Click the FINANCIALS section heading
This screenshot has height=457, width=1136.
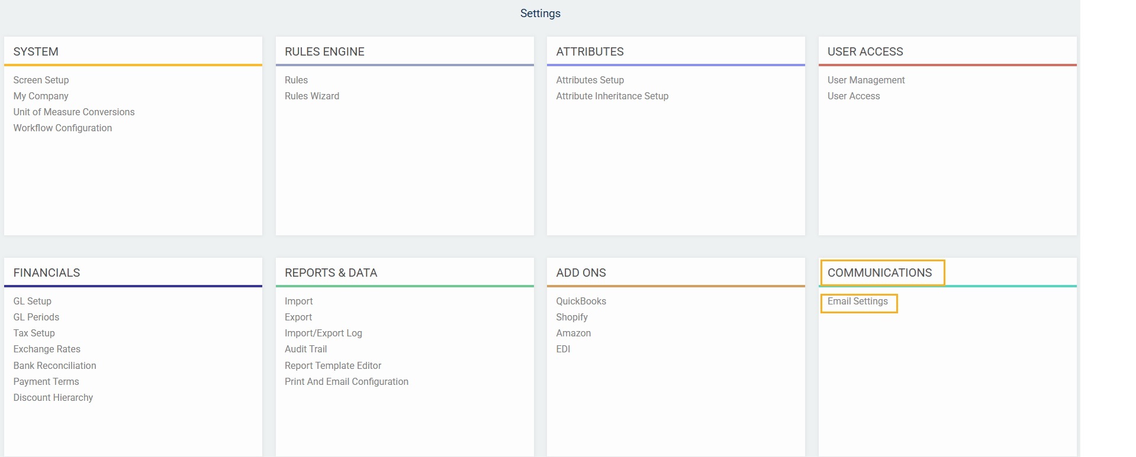click(x=46, y=273)
